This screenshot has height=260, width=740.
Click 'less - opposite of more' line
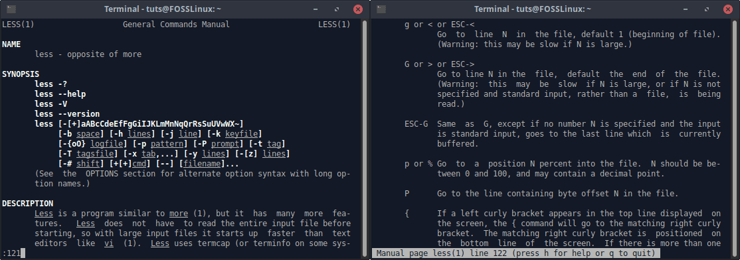(88, 54)
